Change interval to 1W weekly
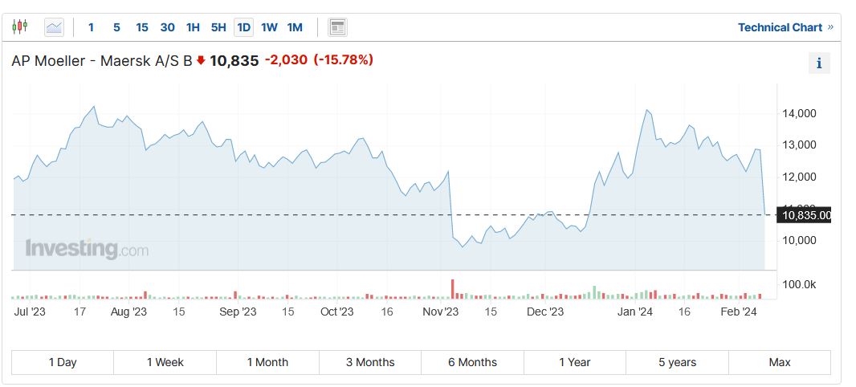 click(x=269, y=27)
